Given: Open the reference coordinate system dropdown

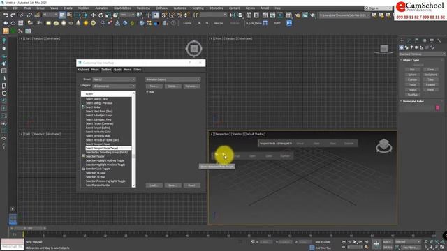Looking at the screenshot, I should tap(127, 15).
